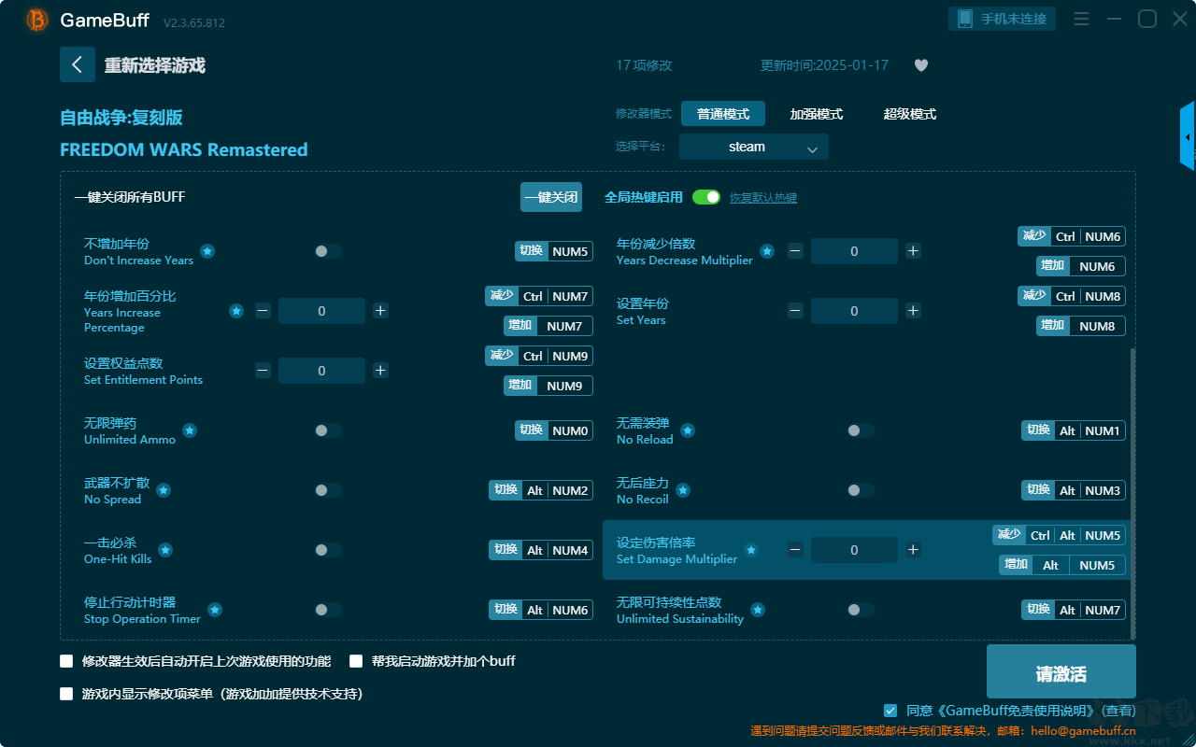Decrease Years Increase Percentage with minus
1196x747 pixels.
click(x=263, y=310)
